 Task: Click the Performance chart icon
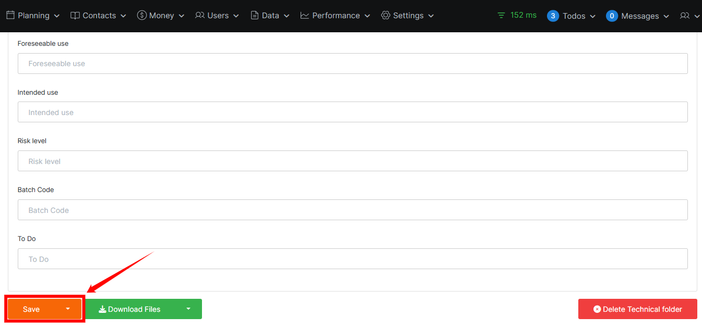tap(305, 16)
